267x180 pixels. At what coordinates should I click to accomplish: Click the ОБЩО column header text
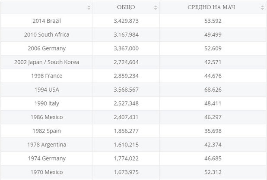pyautogui.click(x=126, y=7)
